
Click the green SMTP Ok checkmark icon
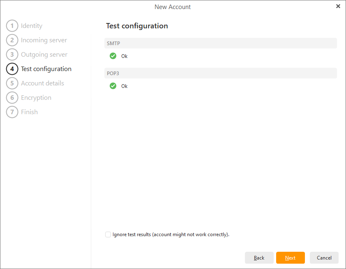[x=113, y=56]
